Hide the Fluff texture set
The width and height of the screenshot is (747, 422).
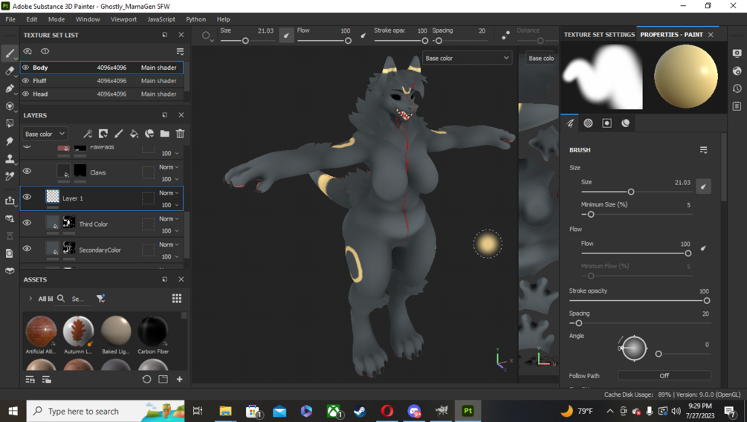pyautogui.click(x=26, y=81)
